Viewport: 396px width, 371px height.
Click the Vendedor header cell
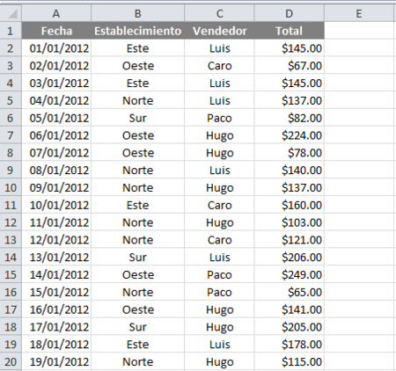(219, 31)
